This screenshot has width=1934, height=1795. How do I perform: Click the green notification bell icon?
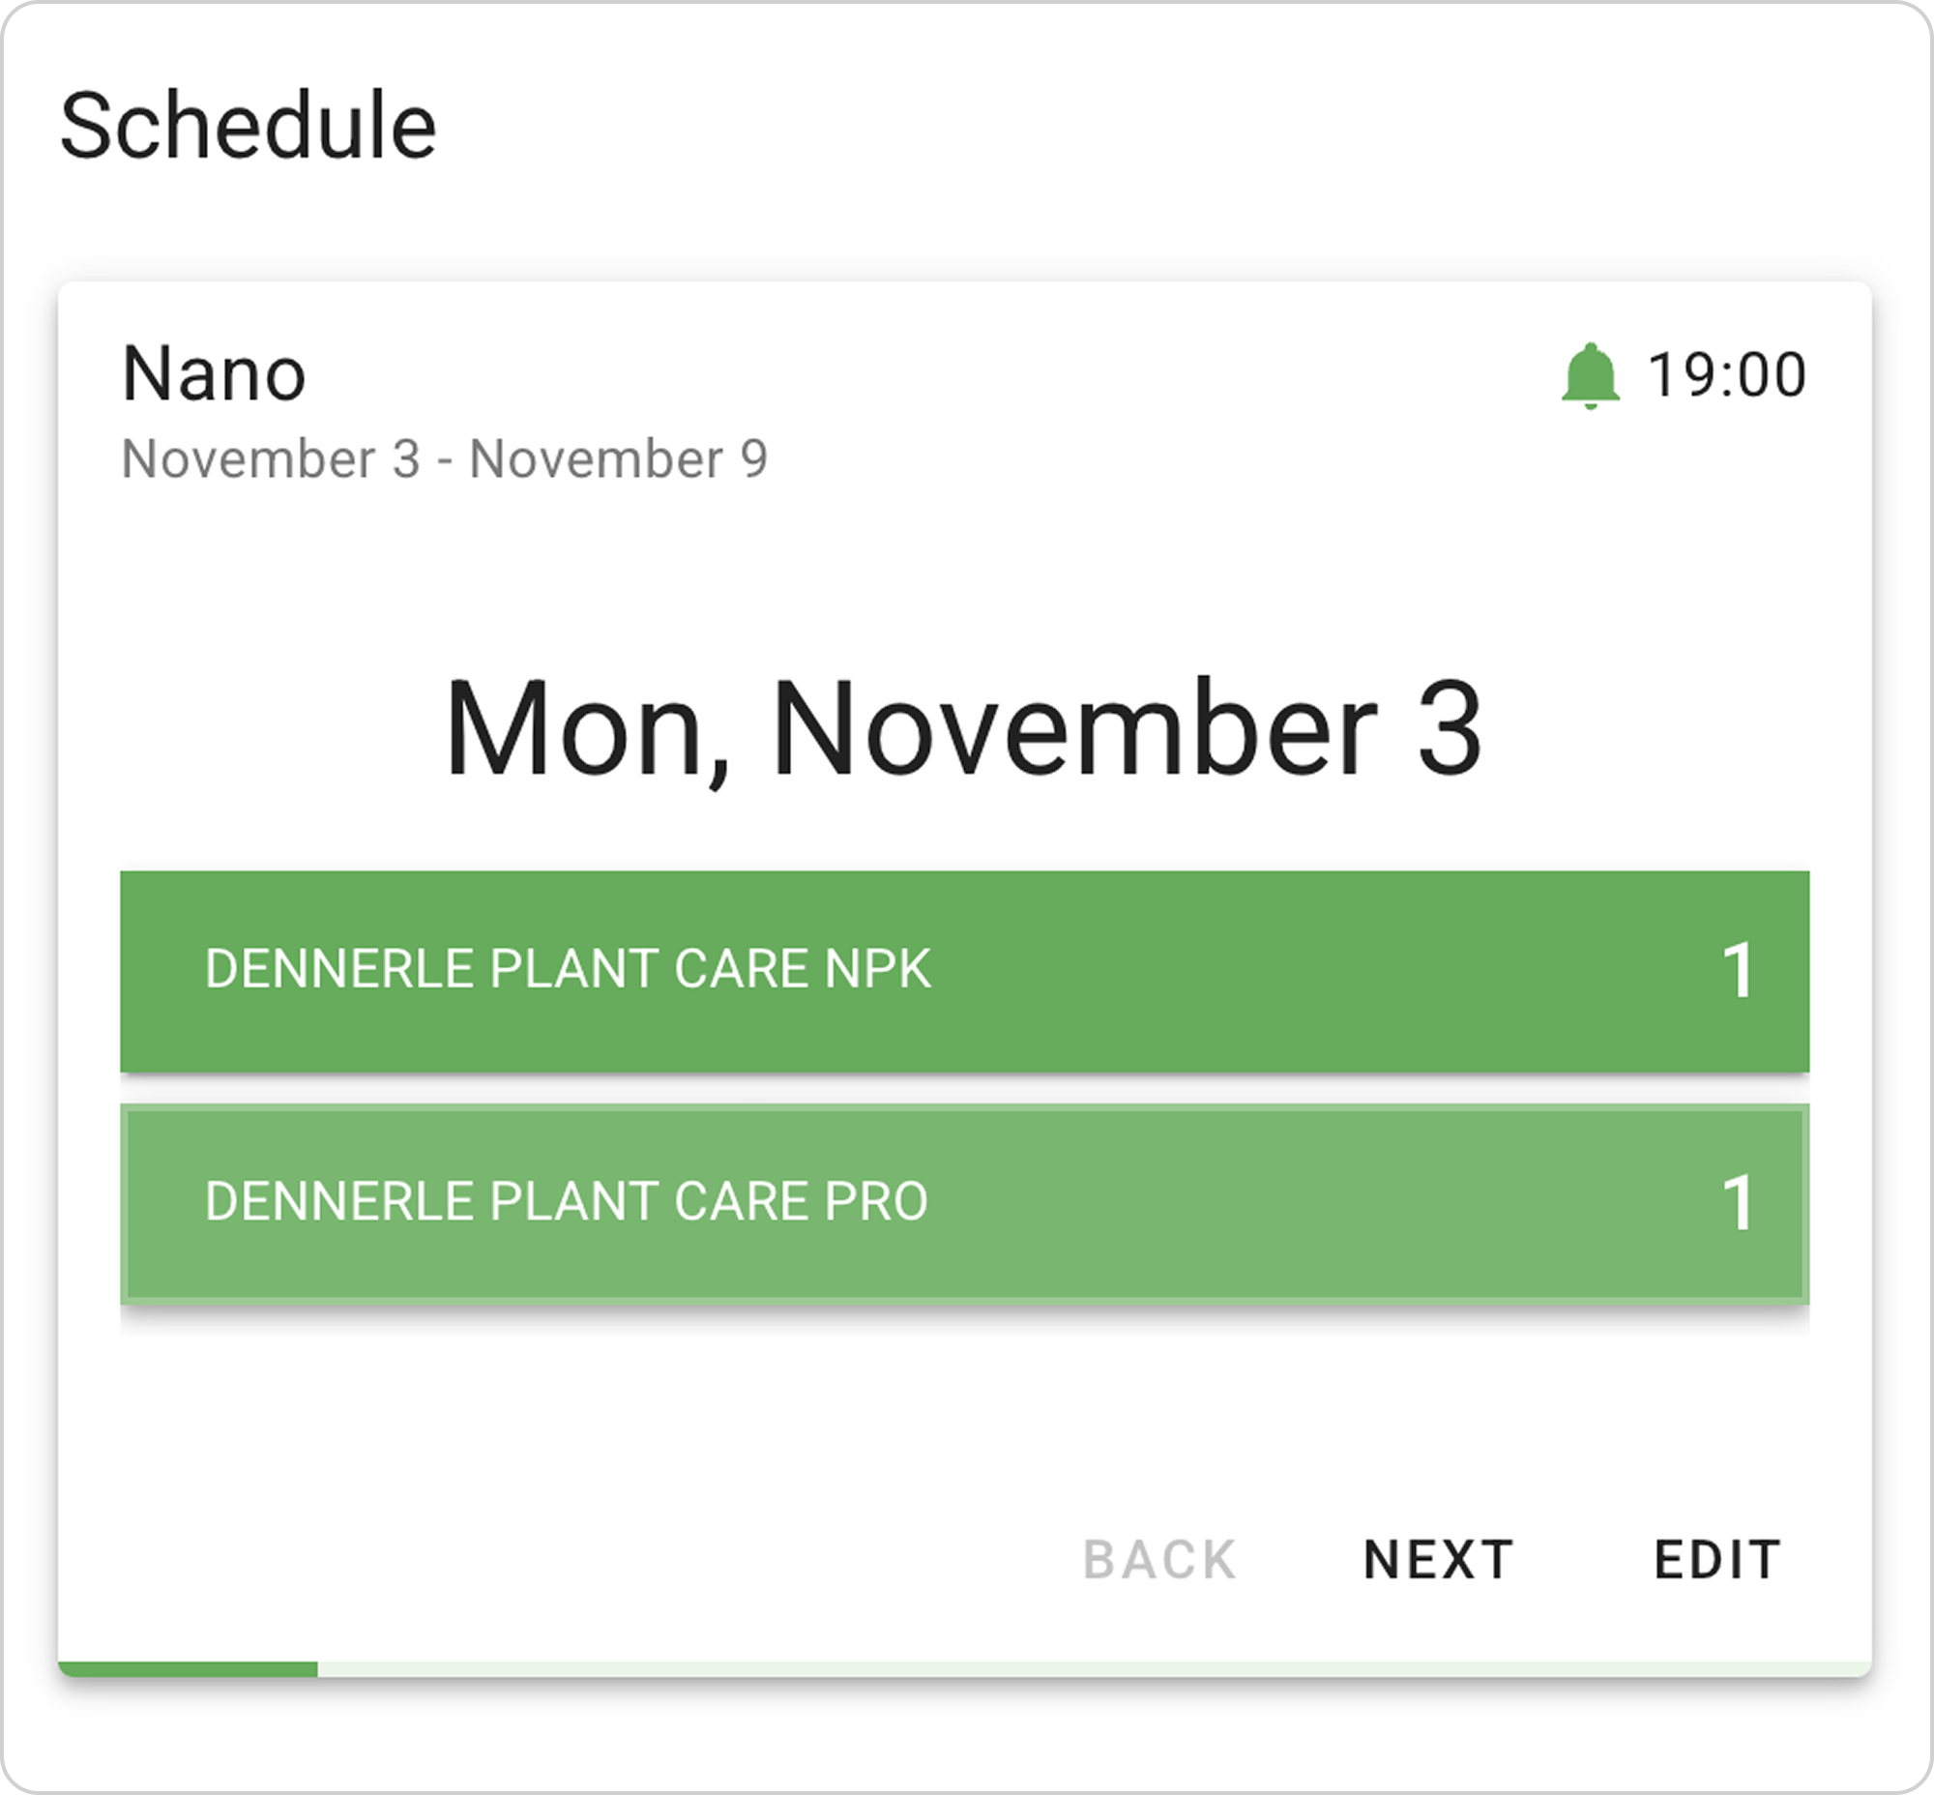1590,376
